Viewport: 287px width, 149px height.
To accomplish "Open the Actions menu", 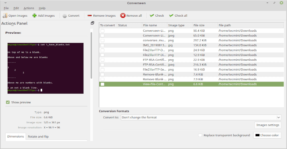I will pos(29,8).
